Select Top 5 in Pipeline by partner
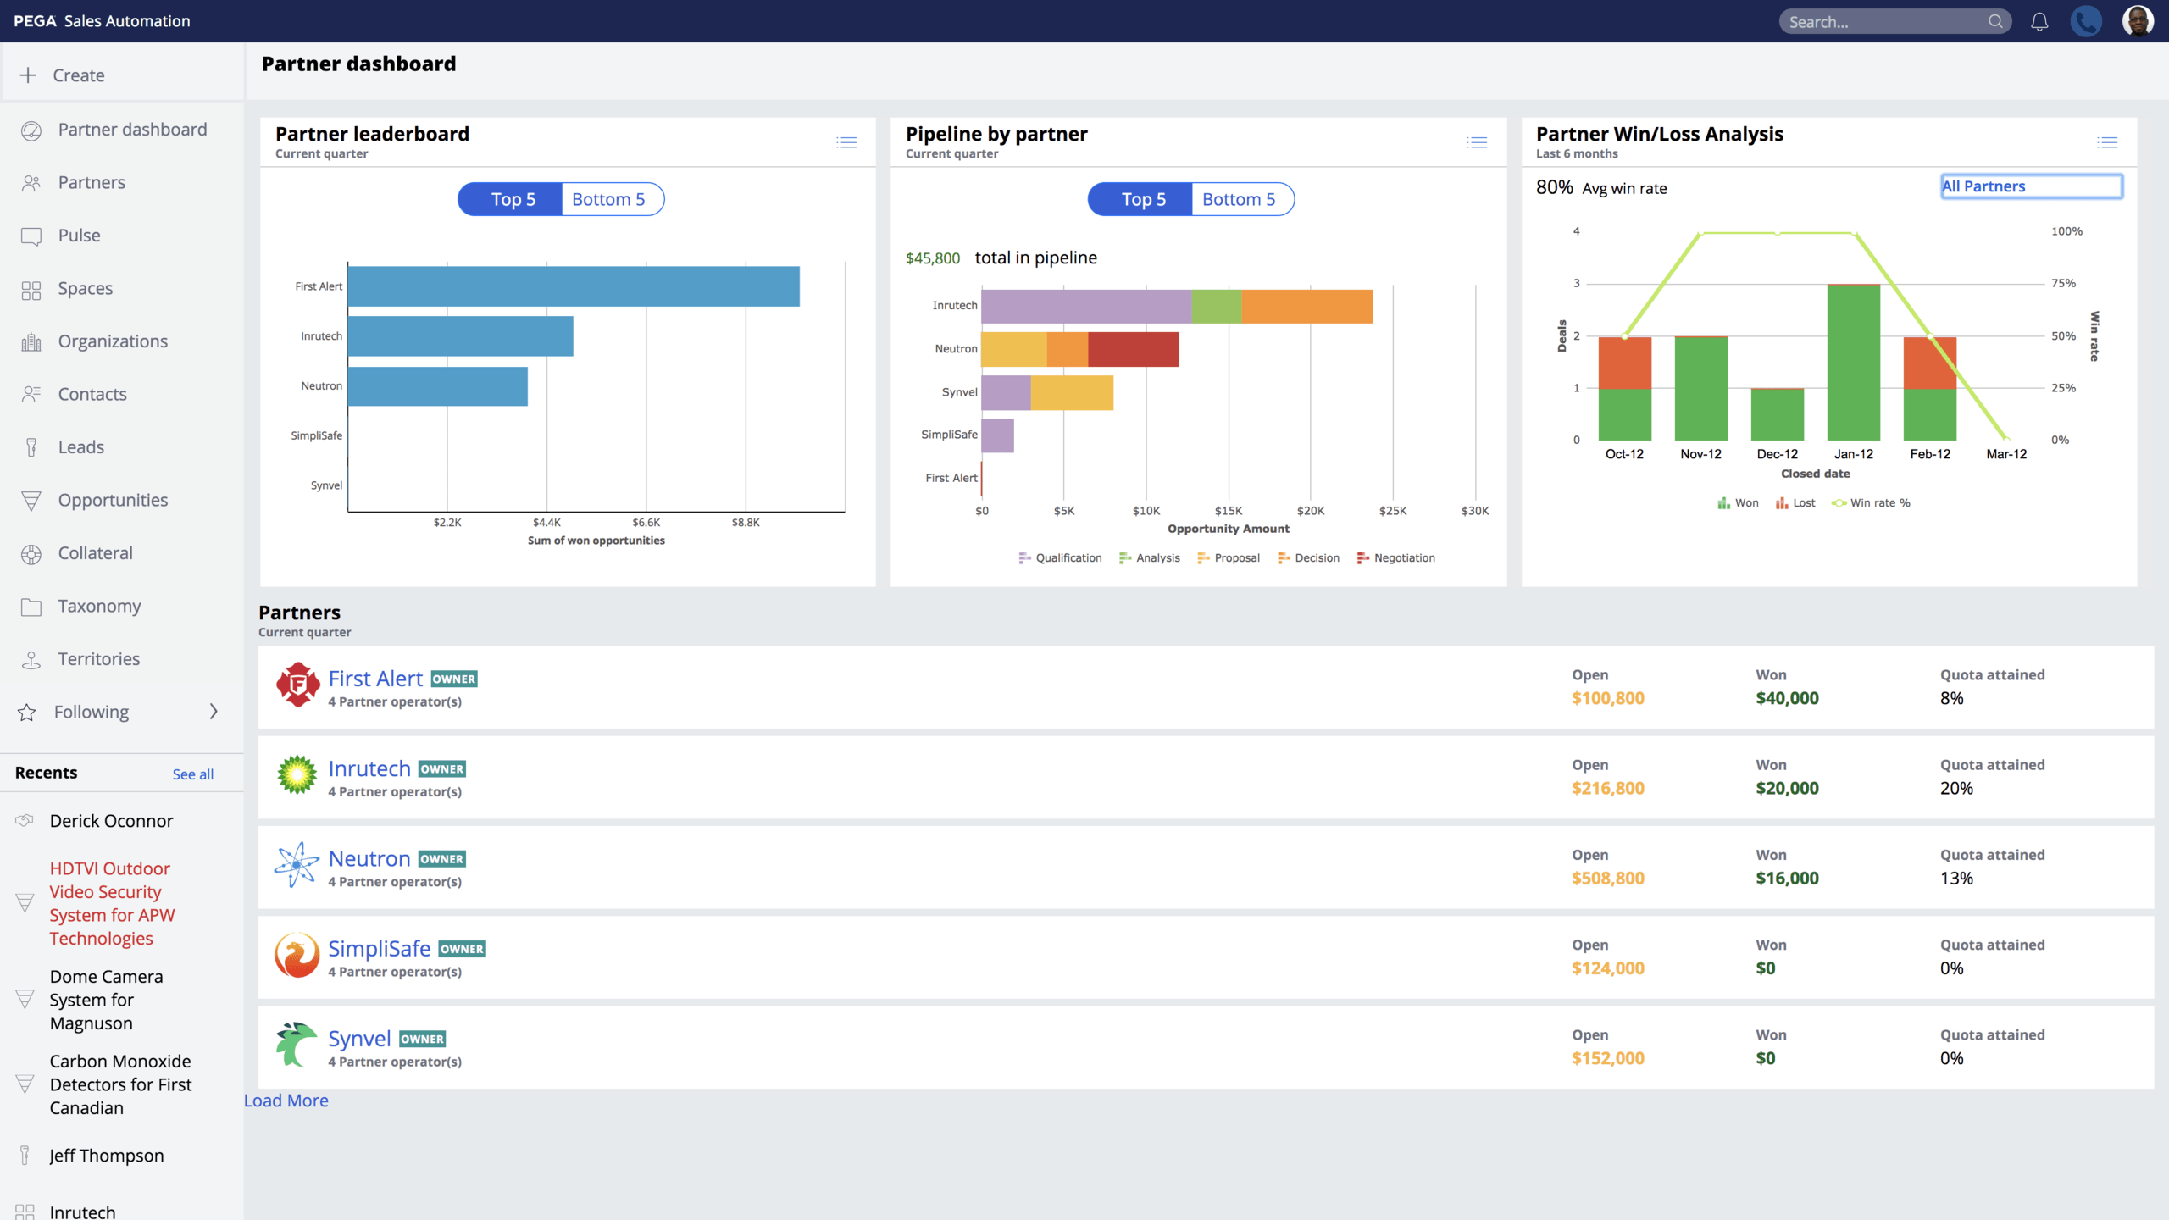 point(1143,199)
